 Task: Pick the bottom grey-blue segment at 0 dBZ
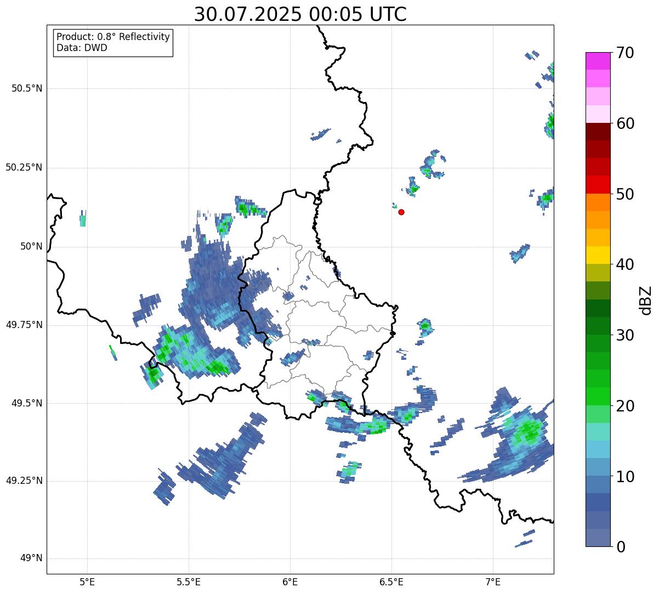pyautogui.click(x=598, y=538)
